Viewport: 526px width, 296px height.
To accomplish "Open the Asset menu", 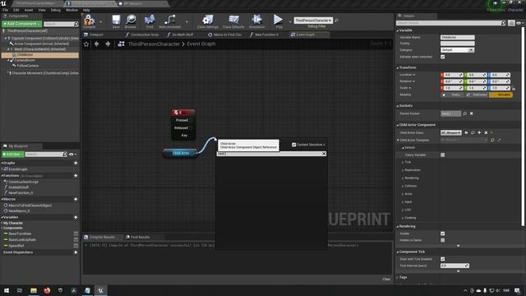I will [29, 10].
